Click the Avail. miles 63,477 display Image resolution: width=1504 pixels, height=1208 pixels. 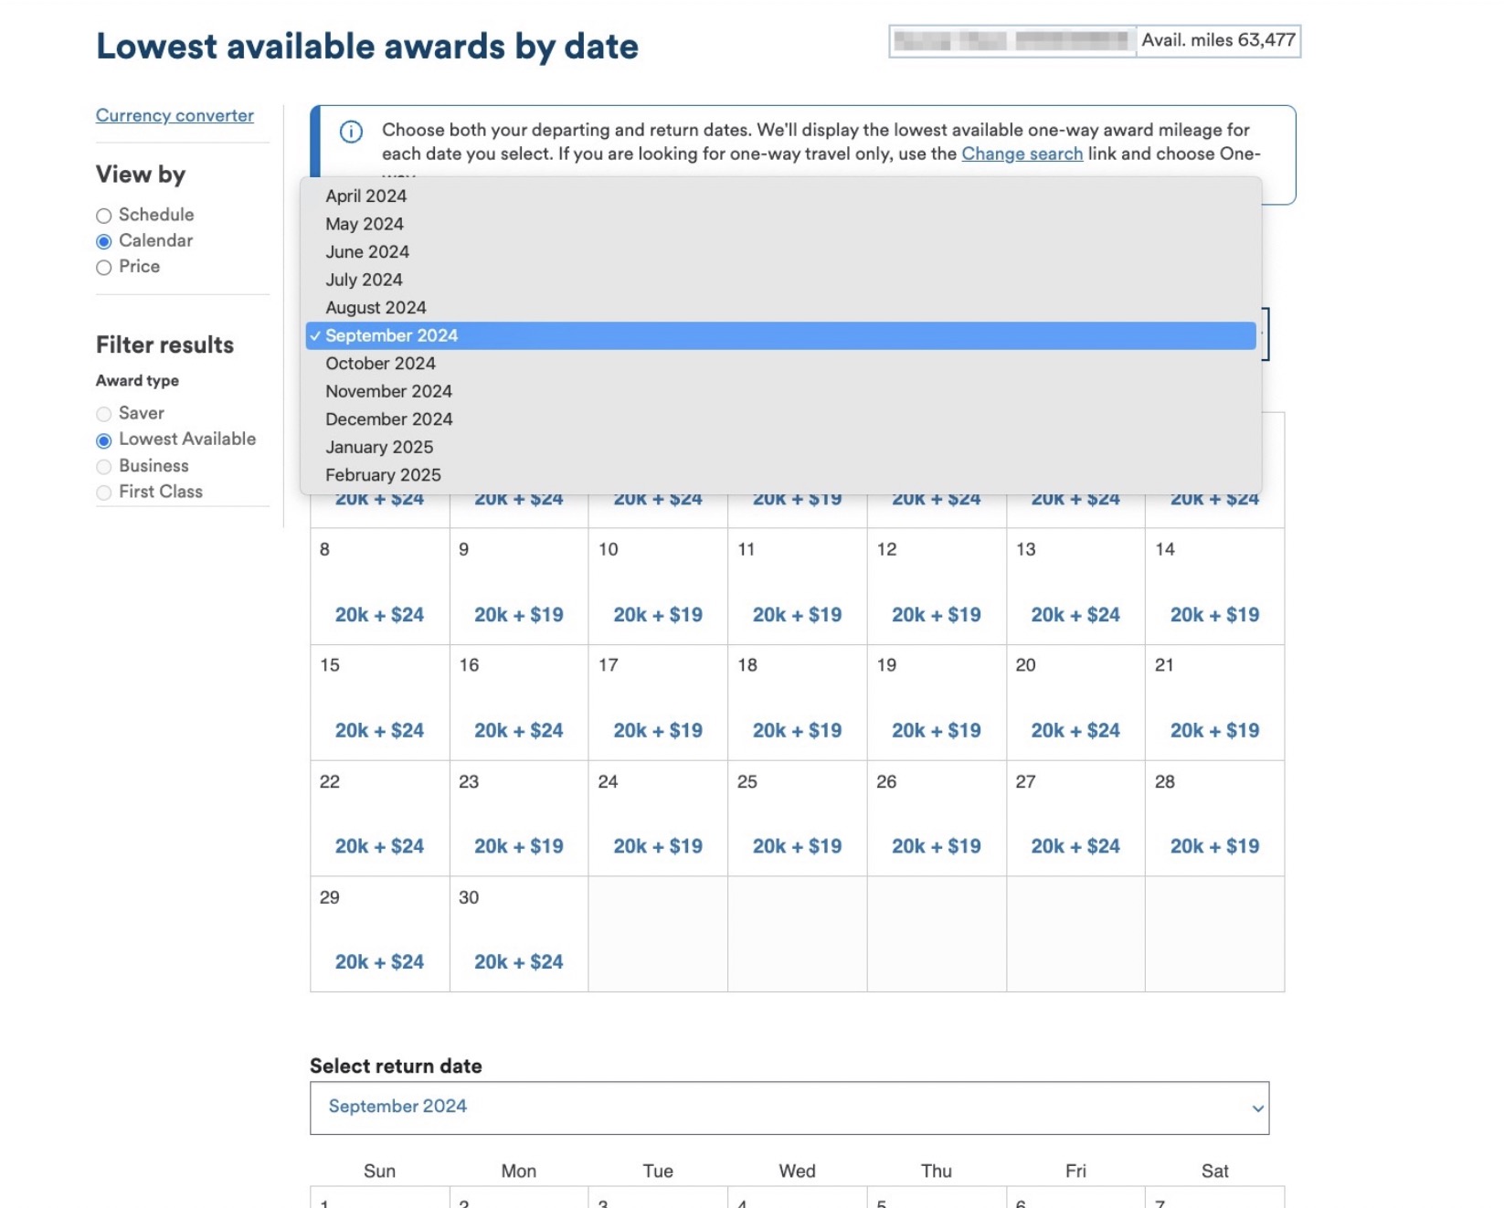coord(1219,40)
